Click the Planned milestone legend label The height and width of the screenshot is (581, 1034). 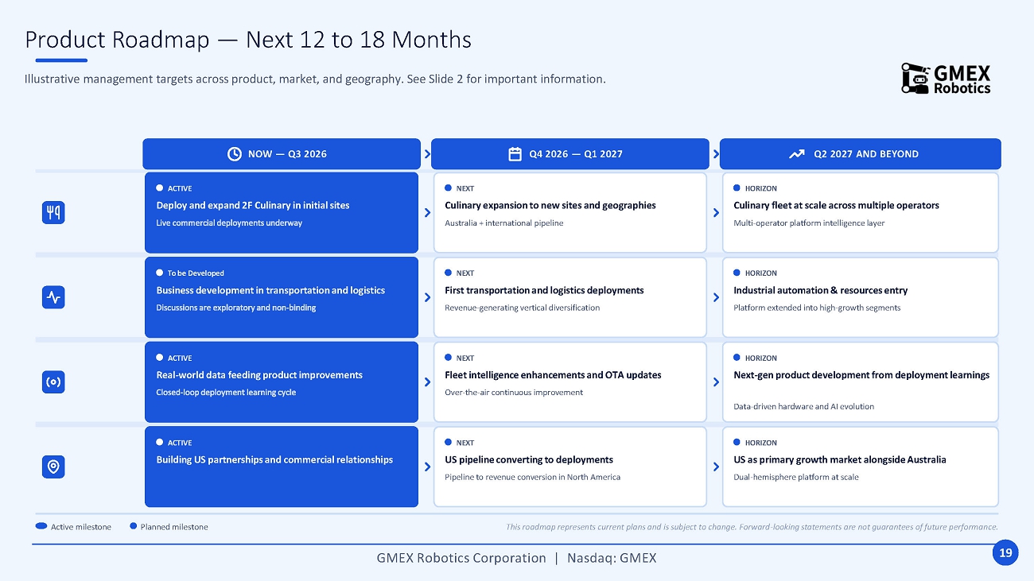[x=174, y=527]
